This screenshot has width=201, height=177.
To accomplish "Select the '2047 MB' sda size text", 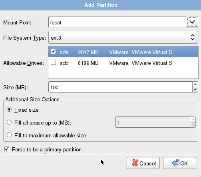I will (x=88, y=52).
